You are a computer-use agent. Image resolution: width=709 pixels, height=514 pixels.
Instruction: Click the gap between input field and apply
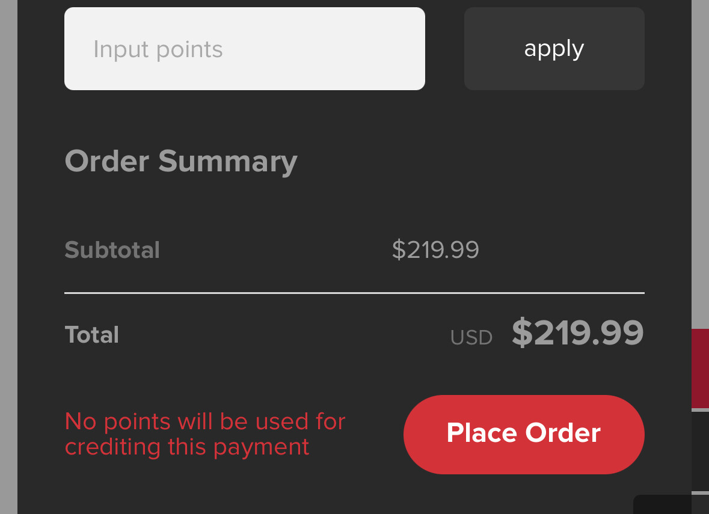[444, 49]
